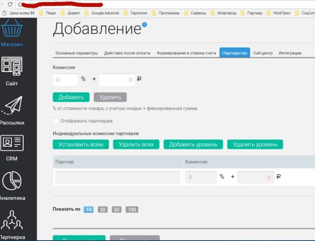
Task: Open the Цена клика ВК bookmark
Action: 19,13
